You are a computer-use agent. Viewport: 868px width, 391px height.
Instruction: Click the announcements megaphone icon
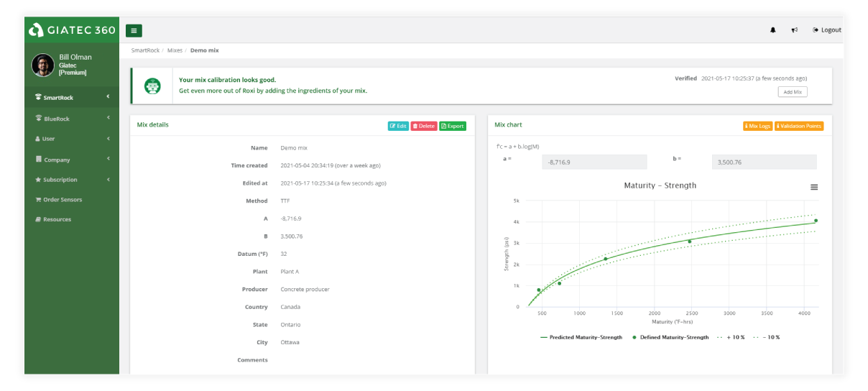(794, 30)
